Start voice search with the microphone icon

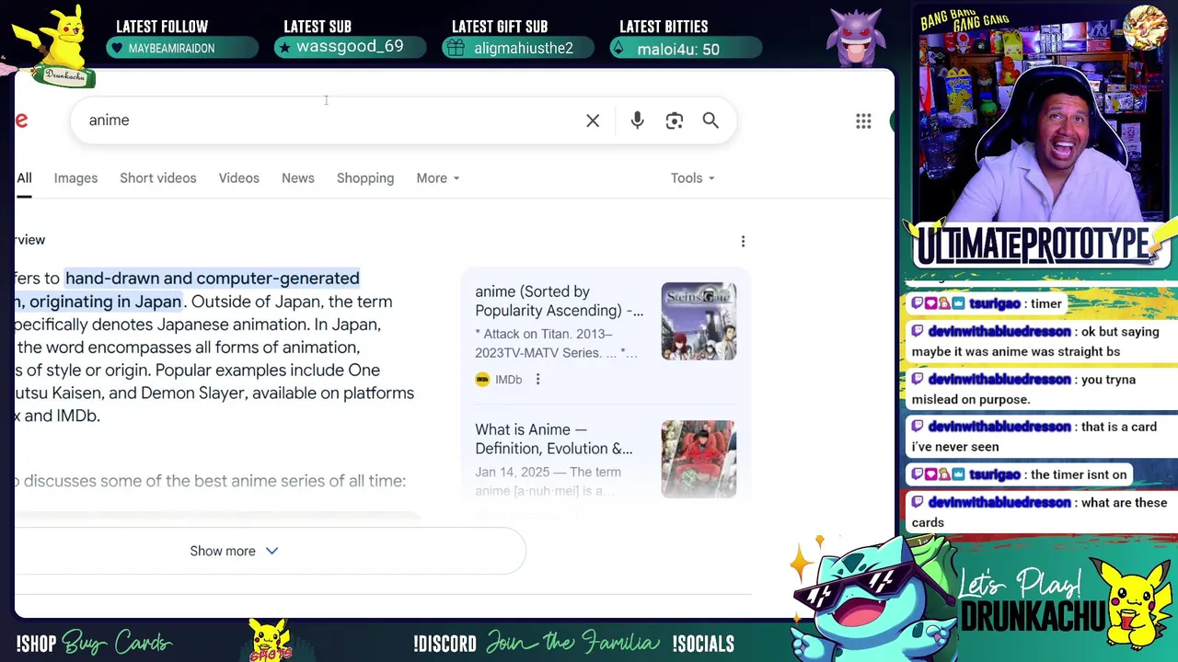637,120
